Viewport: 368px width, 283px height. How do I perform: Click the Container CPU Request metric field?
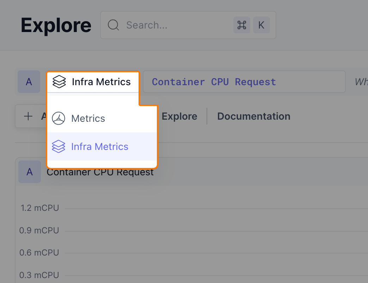pos(243,82)
